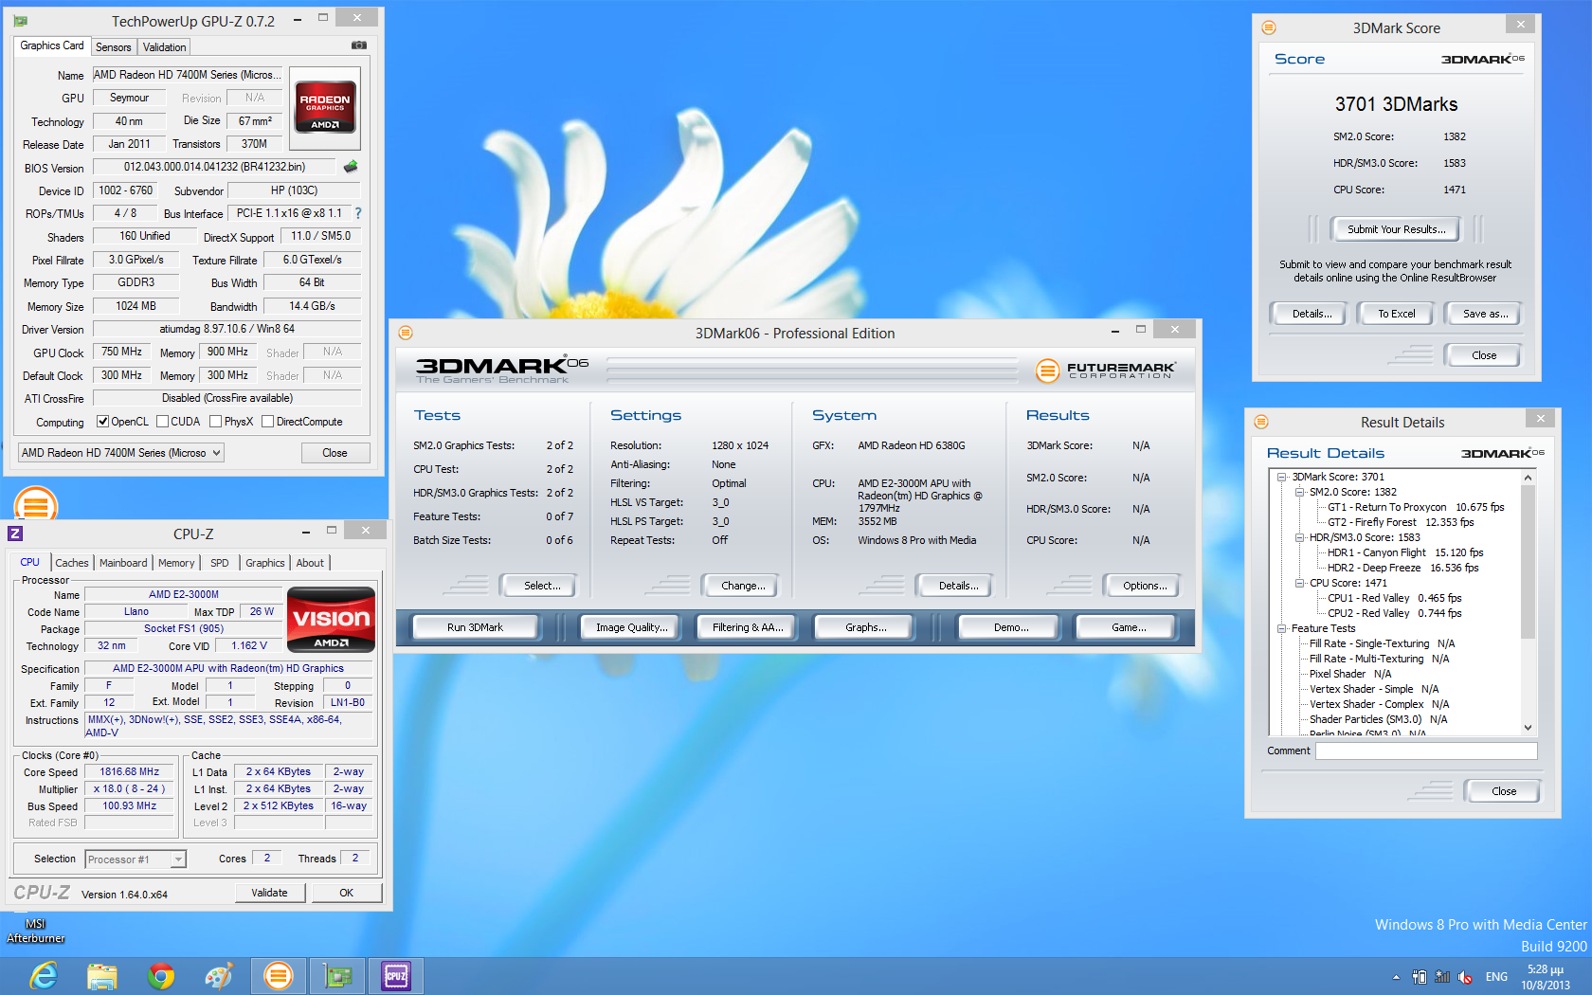Click the Options... button under Results
Screen dimensions: 1592x995
(x=1145, y=586)
